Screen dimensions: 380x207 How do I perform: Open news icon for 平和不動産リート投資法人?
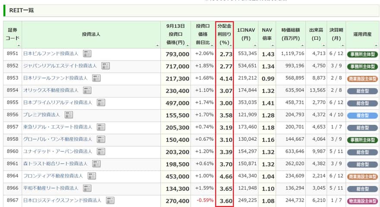click(87, 188)
